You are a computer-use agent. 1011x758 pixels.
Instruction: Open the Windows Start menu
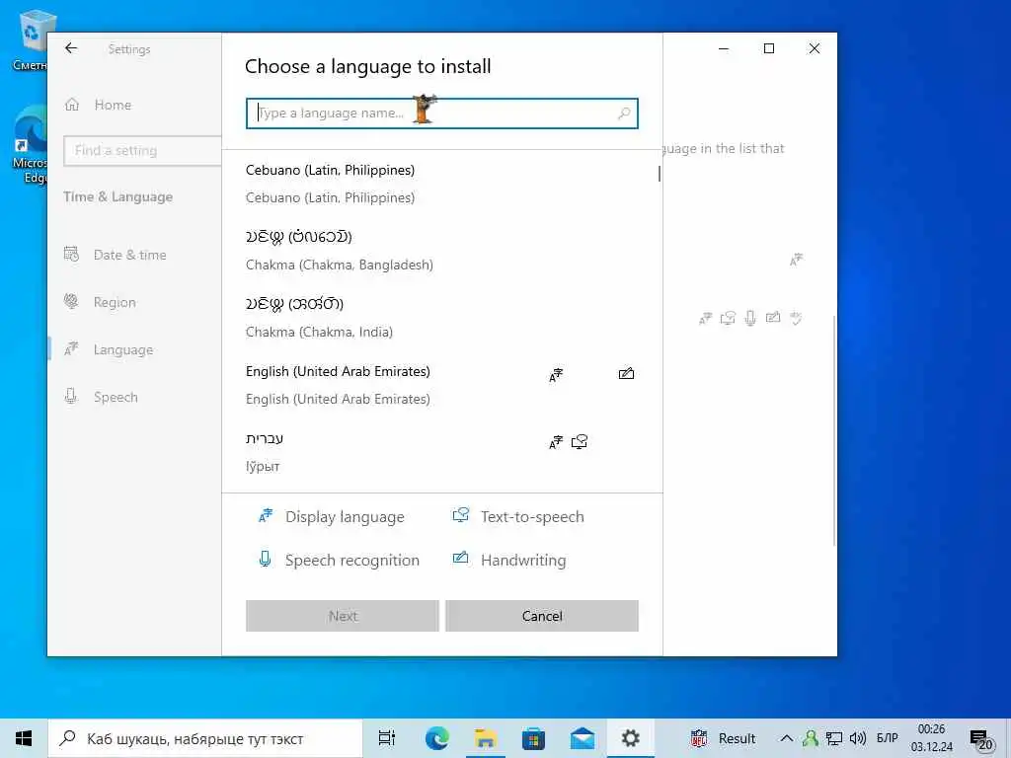tap(24, 738)
